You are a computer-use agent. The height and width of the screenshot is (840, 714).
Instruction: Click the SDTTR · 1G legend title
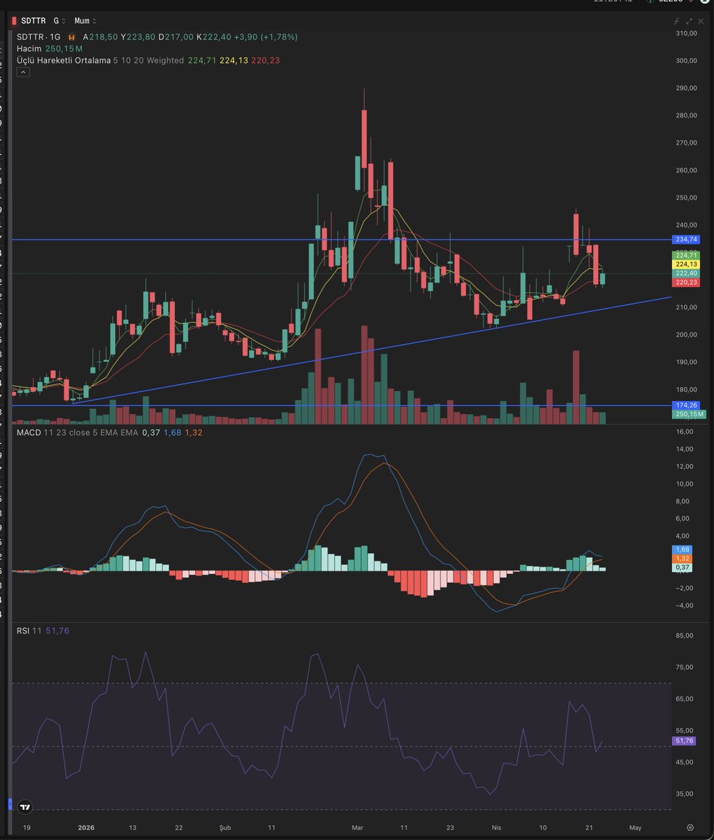click(x=39, y=36)
